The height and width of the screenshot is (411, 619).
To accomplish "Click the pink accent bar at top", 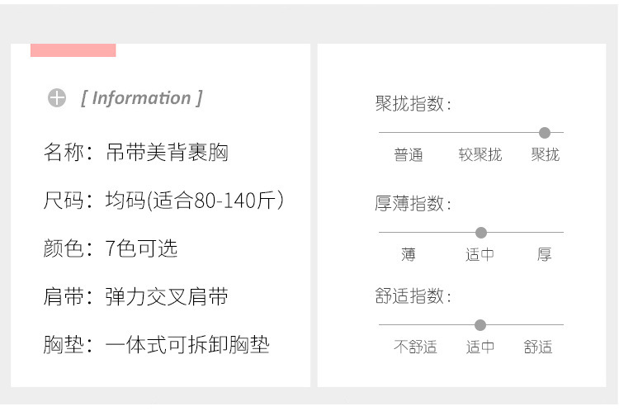I will coord(73,50).
